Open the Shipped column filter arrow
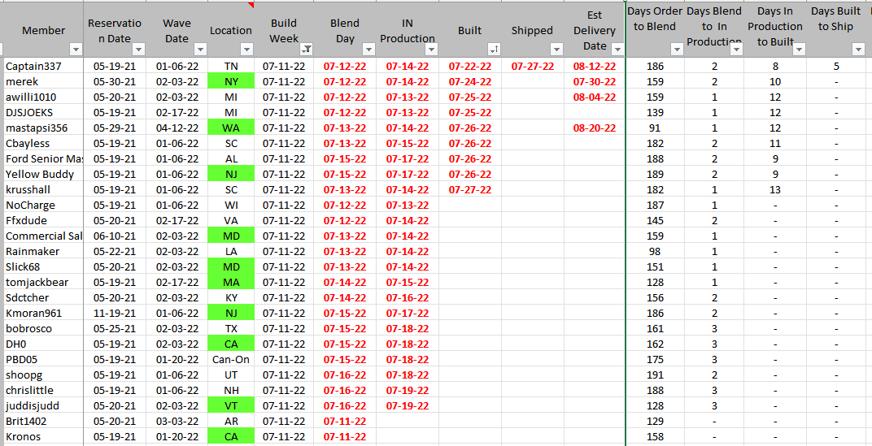This screenshot has width=872, height=446. [555, 50]
